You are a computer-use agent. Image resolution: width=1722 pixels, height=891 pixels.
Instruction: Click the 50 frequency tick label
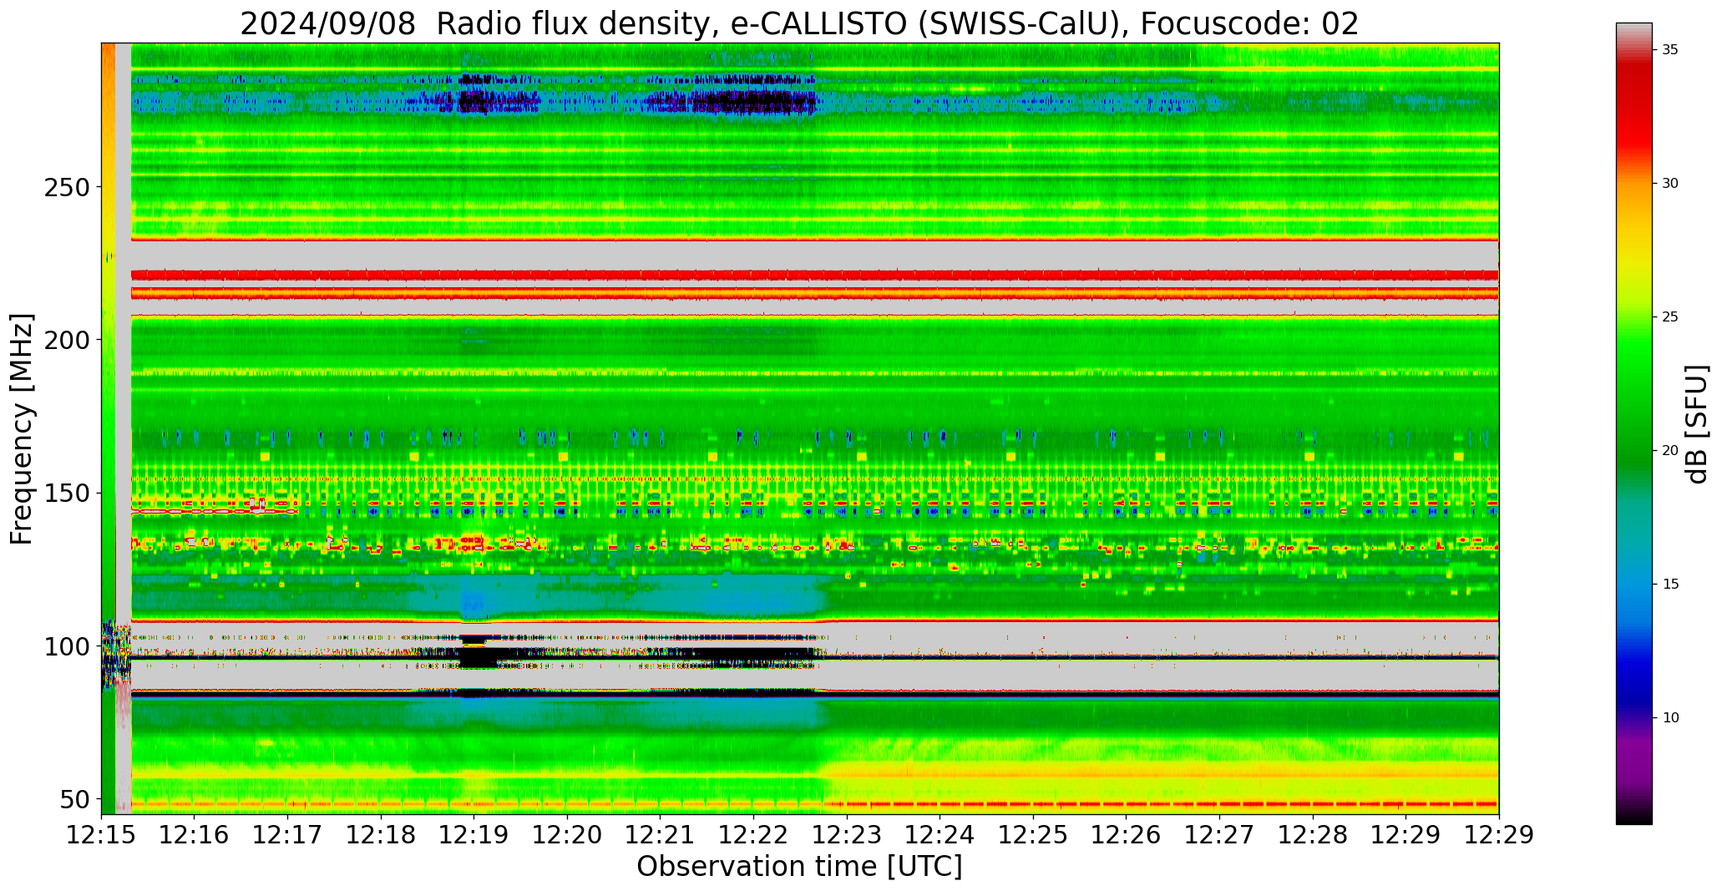73,800
